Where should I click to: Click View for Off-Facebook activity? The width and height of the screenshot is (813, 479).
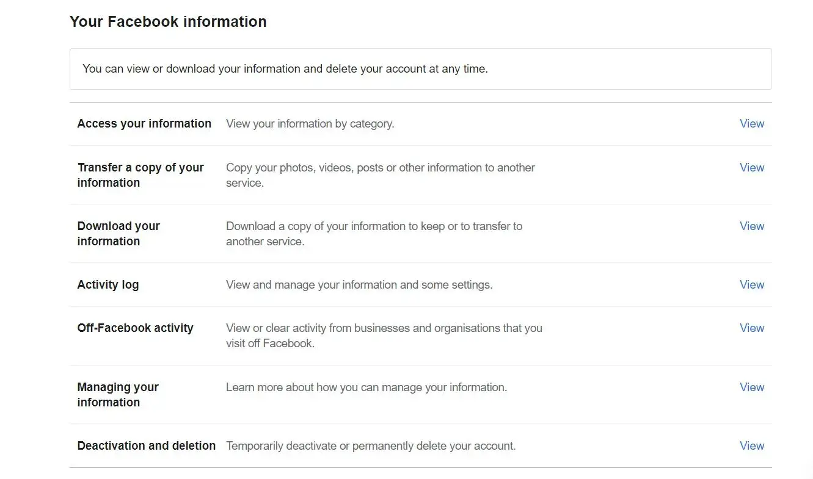tap(751, 328)
